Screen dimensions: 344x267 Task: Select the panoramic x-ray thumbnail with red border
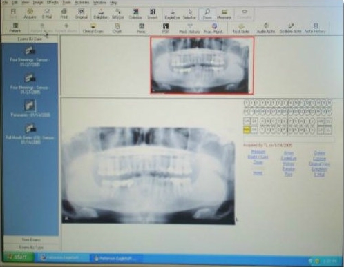pos(202,66)
